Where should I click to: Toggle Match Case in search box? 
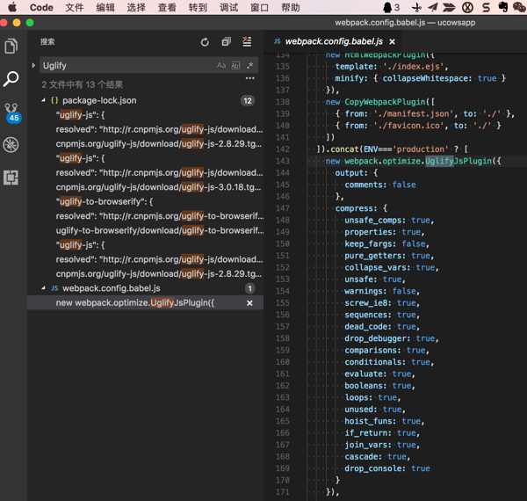coord(221,66)
